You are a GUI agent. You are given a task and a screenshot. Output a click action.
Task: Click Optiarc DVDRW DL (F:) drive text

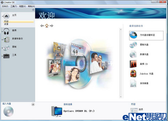79,111
